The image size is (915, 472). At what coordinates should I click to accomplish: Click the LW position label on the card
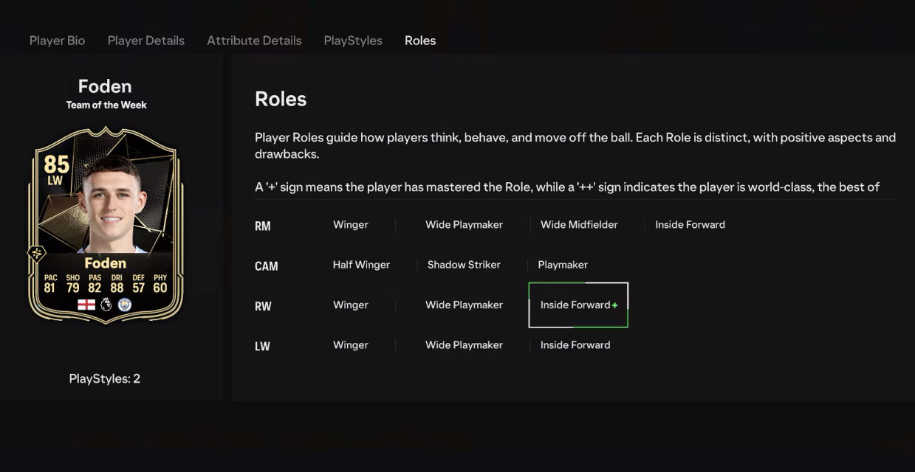(x=56, y=180)
